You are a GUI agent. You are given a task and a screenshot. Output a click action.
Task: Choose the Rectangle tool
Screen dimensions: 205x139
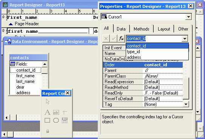click(47, 121)
